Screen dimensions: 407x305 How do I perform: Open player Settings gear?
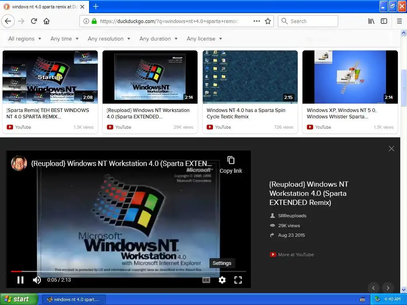(x=222, y=280)
